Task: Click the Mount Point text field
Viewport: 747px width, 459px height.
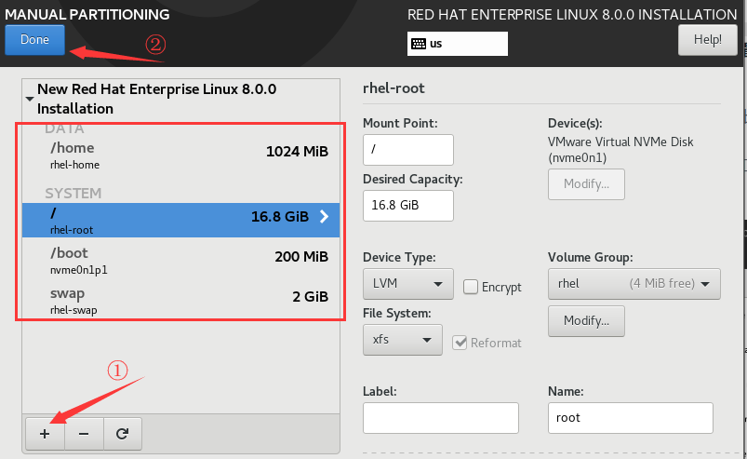Action: [407, 150]
